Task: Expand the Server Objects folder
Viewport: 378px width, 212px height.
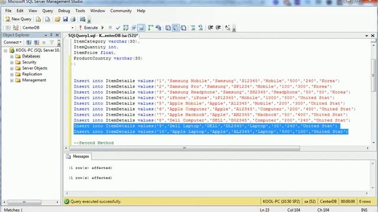Action: (x=12, y=68)
